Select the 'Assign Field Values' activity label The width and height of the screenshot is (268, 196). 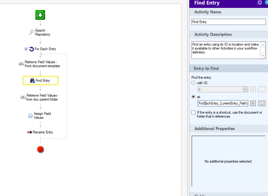42,115
